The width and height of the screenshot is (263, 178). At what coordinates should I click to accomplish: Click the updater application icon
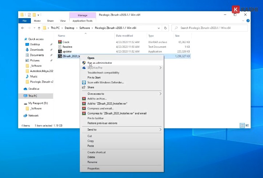60,51
